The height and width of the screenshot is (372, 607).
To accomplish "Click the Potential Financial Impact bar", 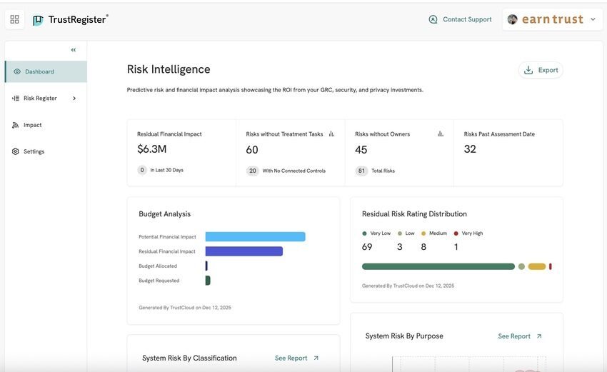I will (255, 236).
